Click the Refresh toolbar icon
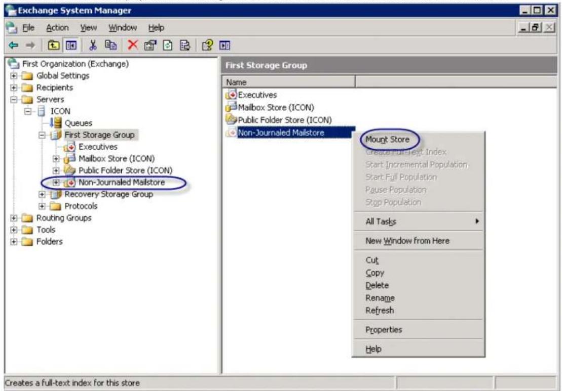 point(168,46)
